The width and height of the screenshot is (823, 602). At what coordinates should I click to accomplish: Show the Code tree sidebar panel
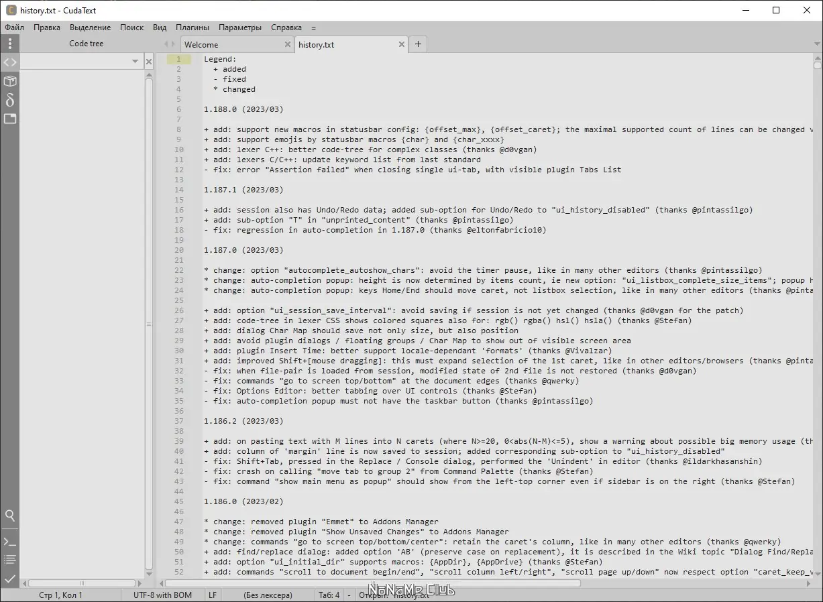(9, 62)
